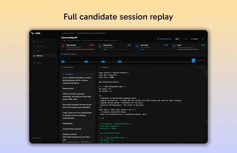Click the Snapshot code brackets icon
Image resolution: width=237 pixels, height=153 pixels.
100,67
